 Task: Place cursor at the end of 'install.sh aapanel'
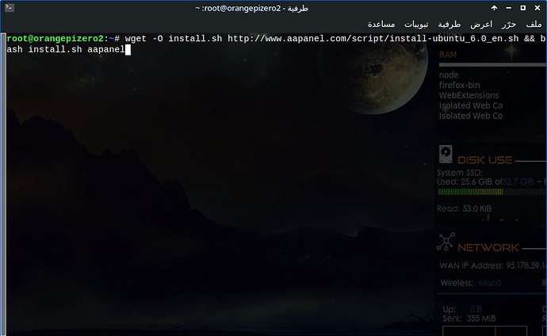point(124,49)
